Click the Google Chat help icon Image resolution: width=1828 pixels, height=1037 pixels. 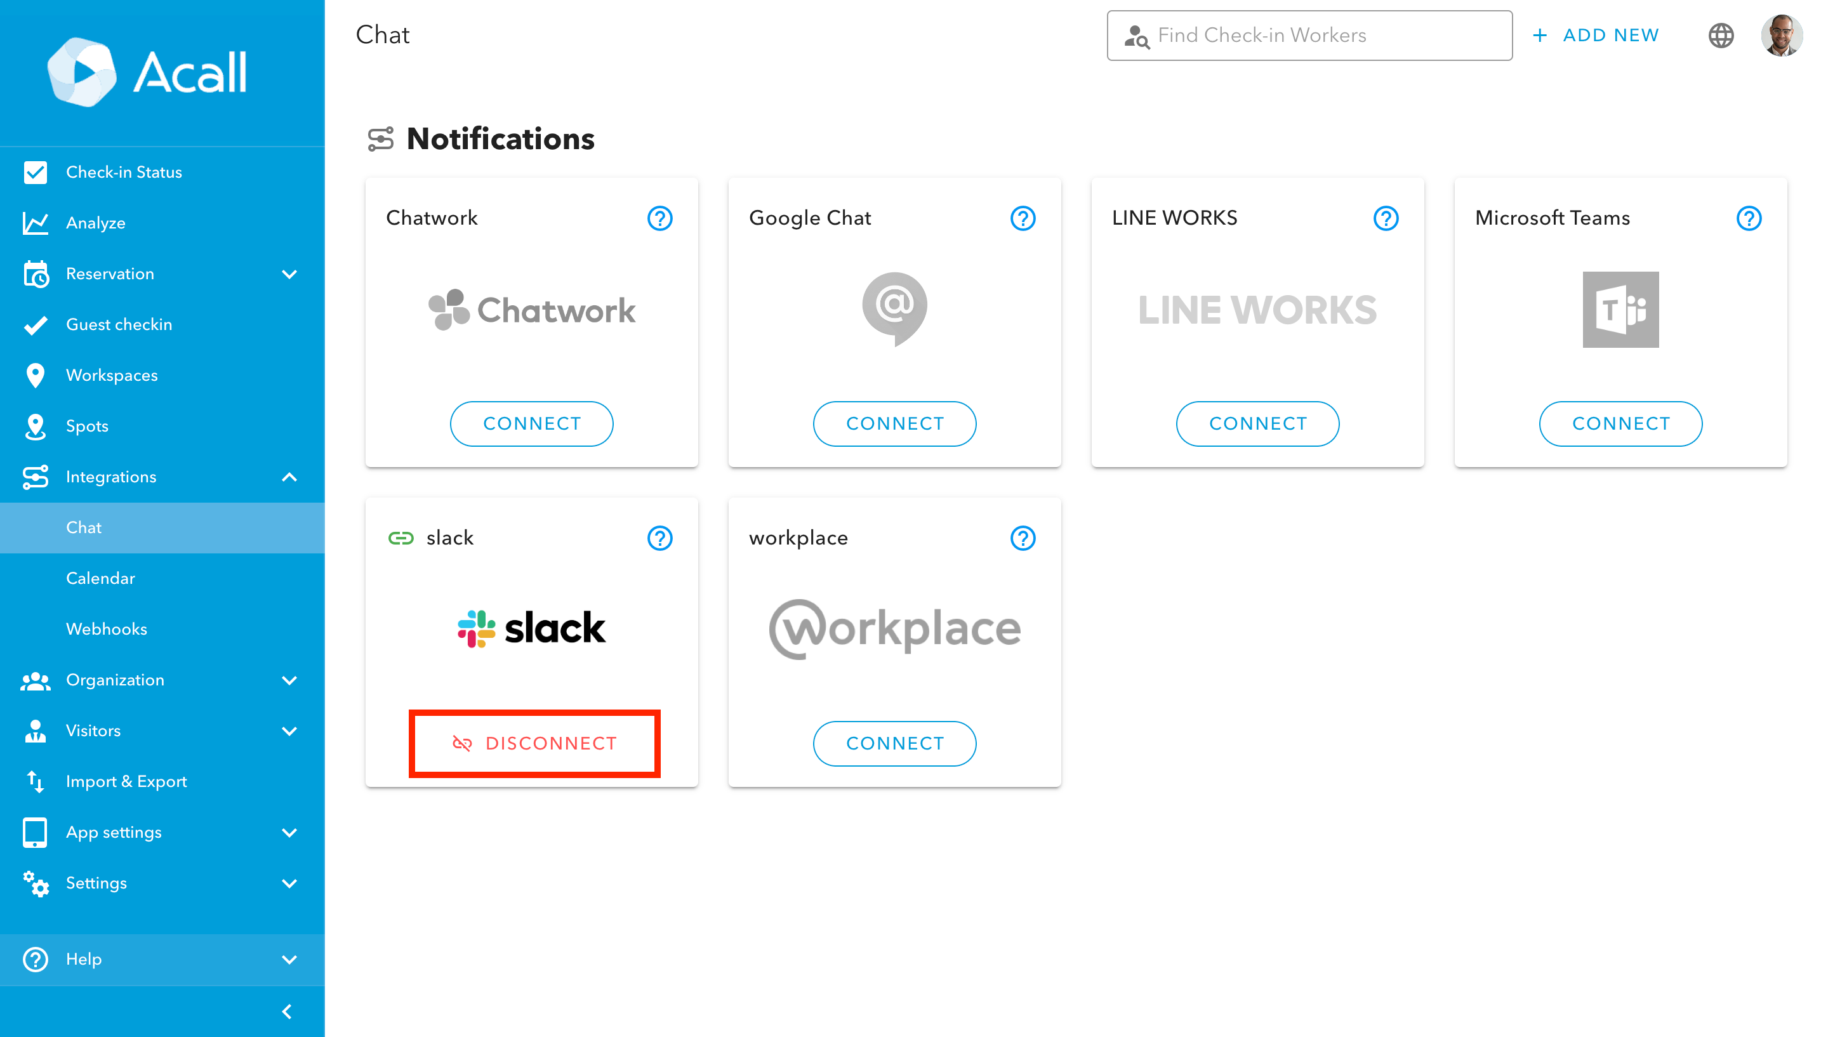(1023, 218)
